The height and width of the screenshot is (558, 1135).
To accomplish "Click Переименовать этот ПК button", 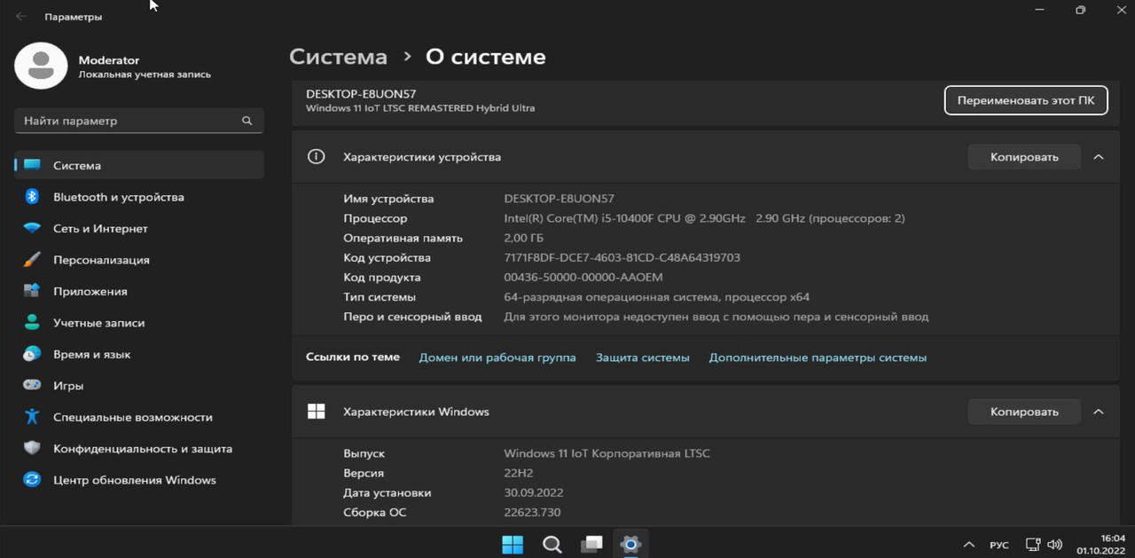I will coord(1026,100).
